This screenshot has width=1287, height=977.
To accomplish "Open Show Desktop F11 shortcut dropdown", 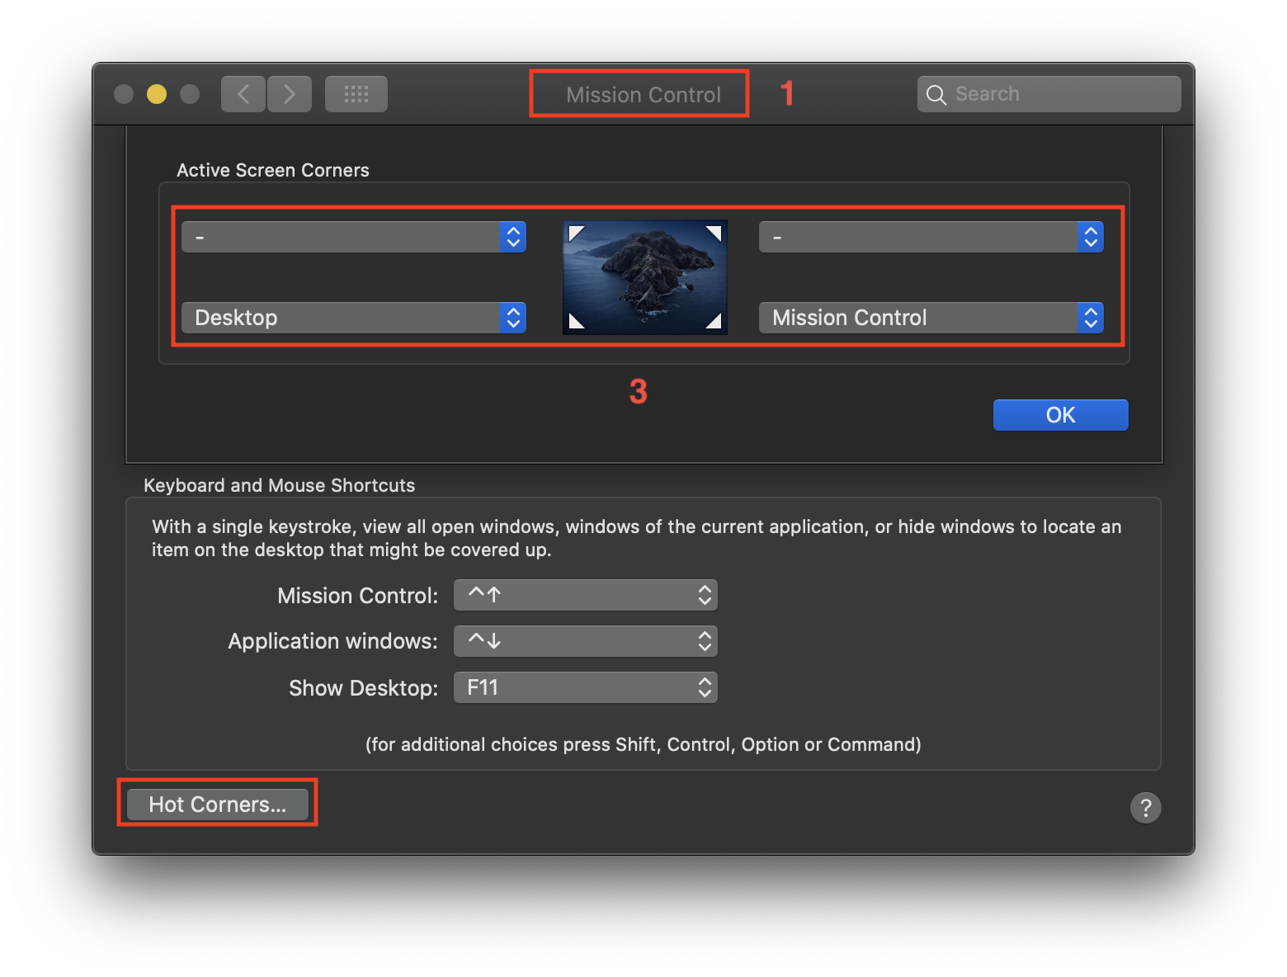I will coord(585,687).
